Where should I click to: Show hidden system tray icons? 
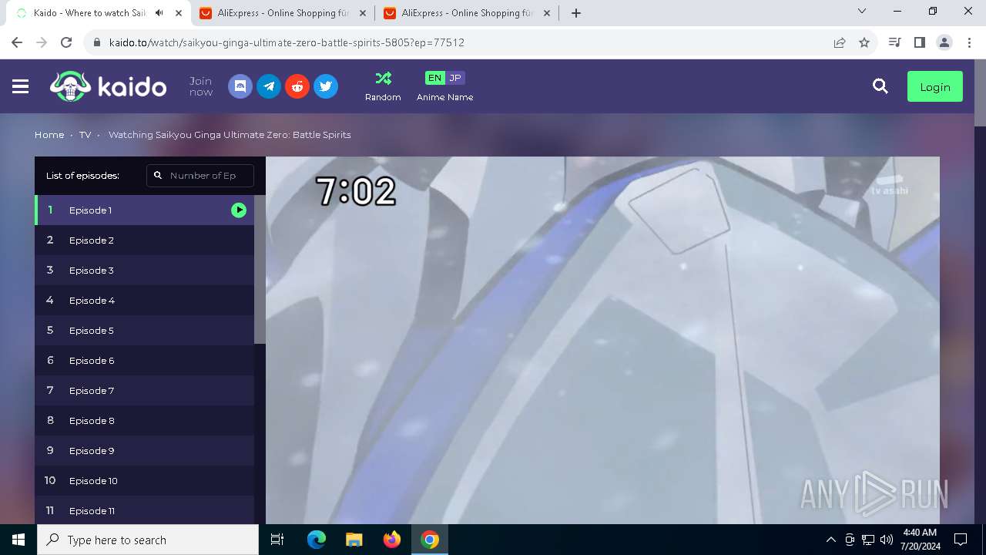[830, 540]
